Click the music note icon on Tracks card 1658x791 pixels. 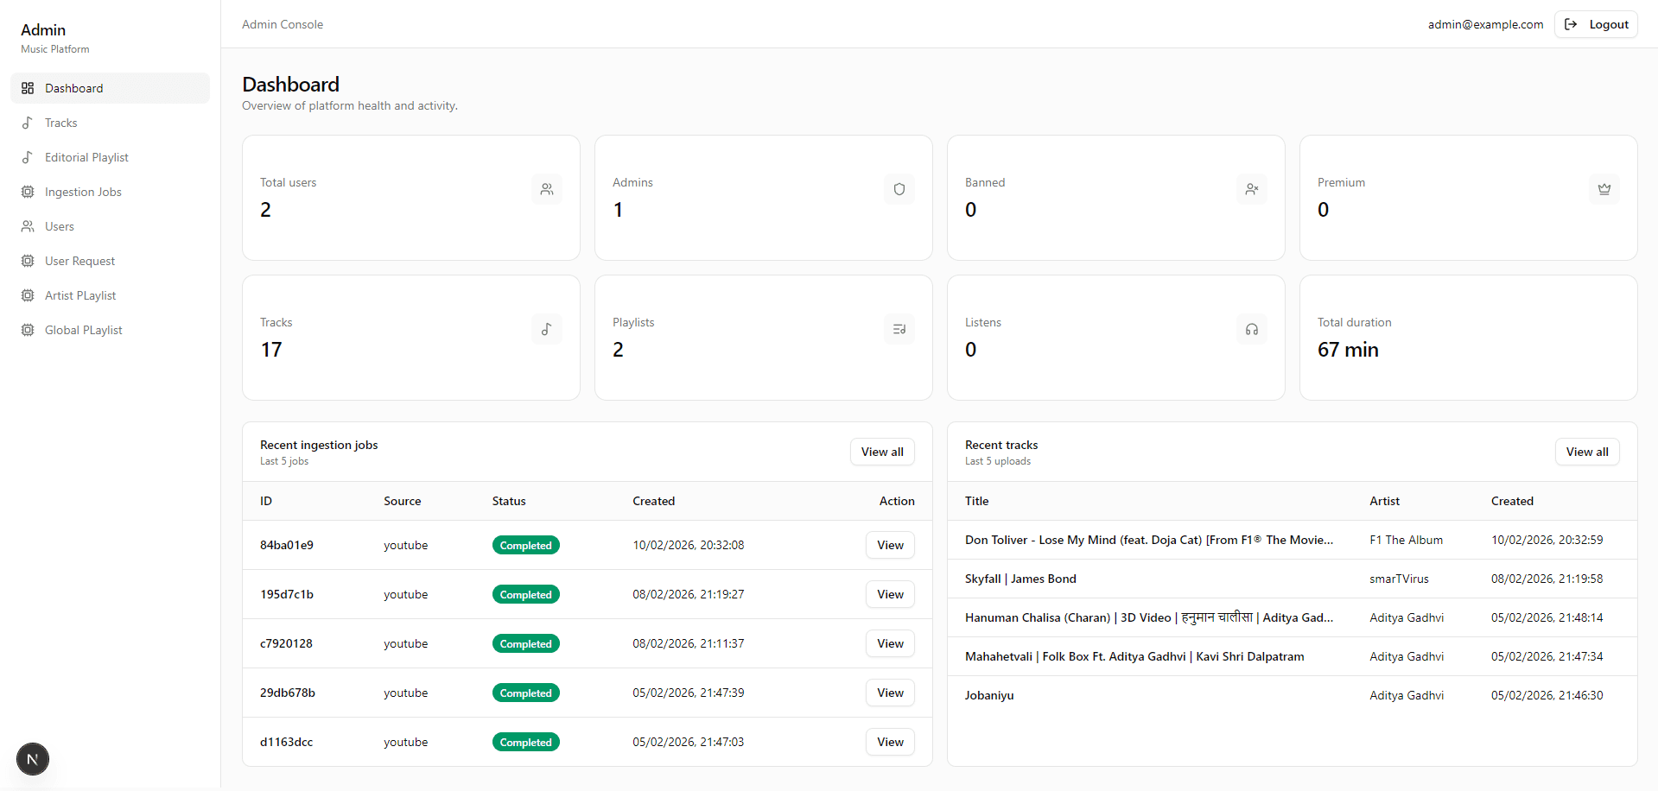click(547, 329)
